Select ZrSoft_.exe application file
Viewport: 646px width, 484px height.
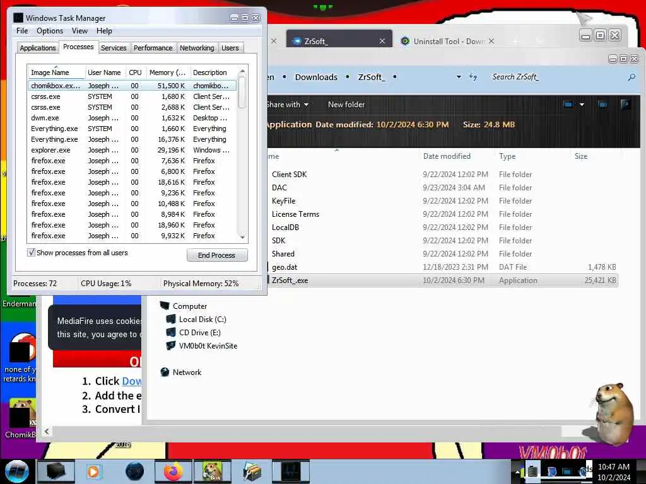(290, 280)
